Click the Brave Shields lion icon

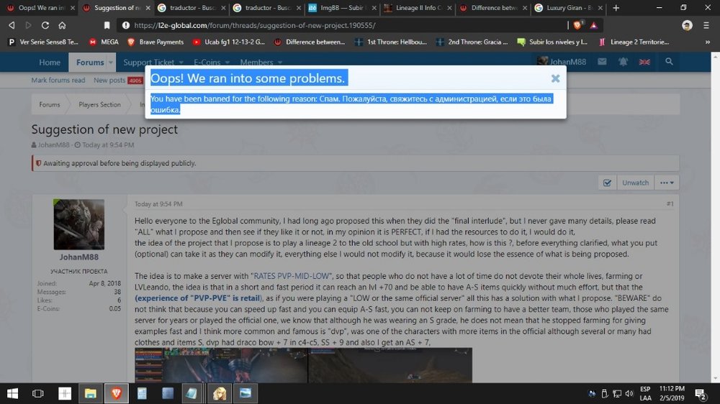click(577, 25)
